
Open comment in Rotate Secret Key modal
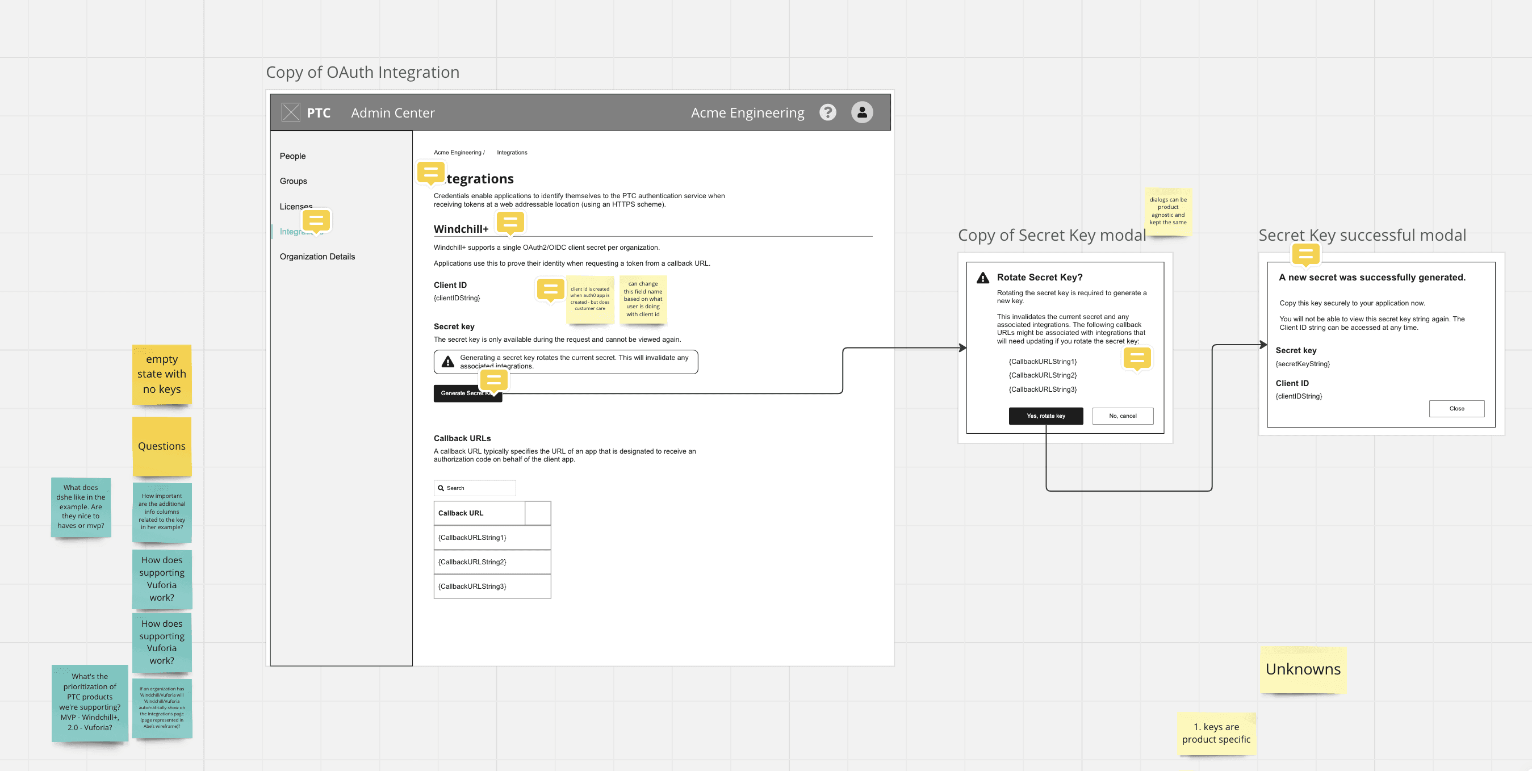[1137, 358]
